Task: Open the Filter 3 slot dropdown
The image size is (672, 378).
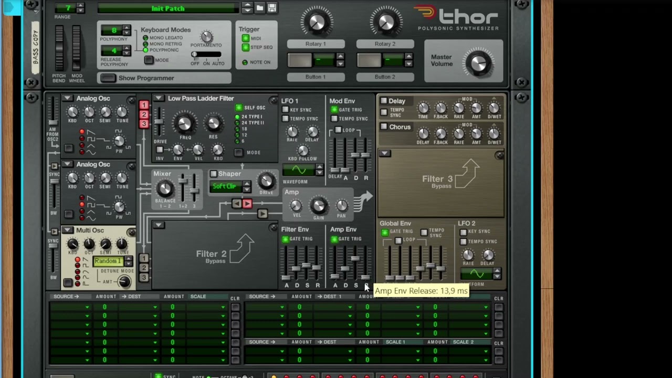Action: pyautogui.click(x=385, y=153)
